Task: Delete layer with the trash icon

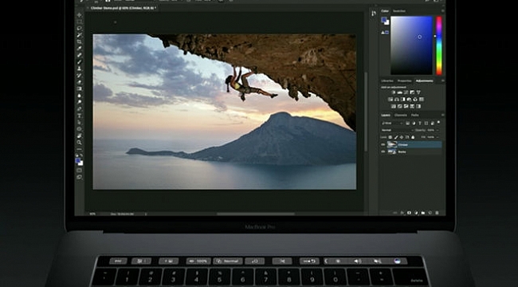Action: pyautogui.click(x=437, y=213)
